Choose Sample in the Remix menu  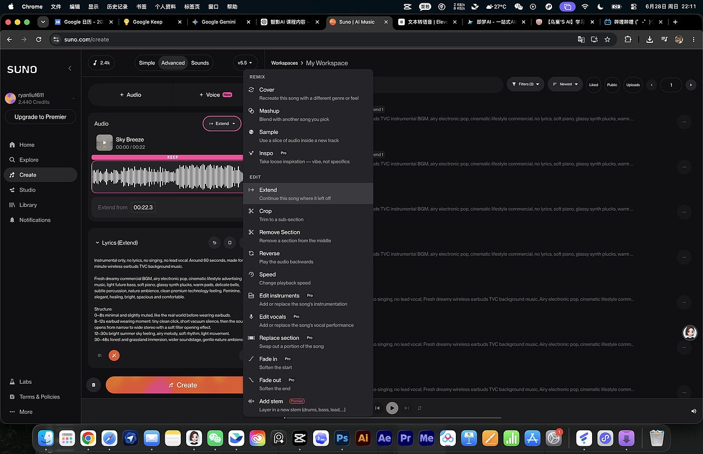(308, 136)
